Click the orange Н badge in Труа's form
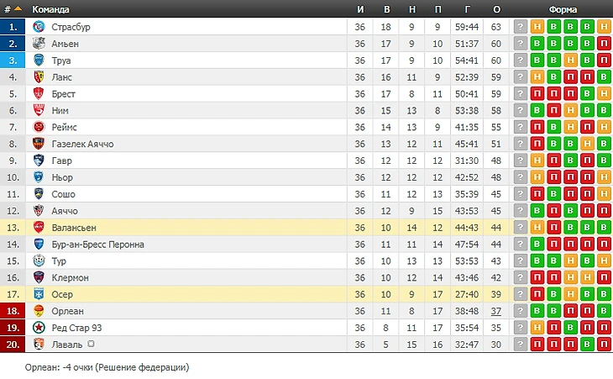 [x=570, y=61]
